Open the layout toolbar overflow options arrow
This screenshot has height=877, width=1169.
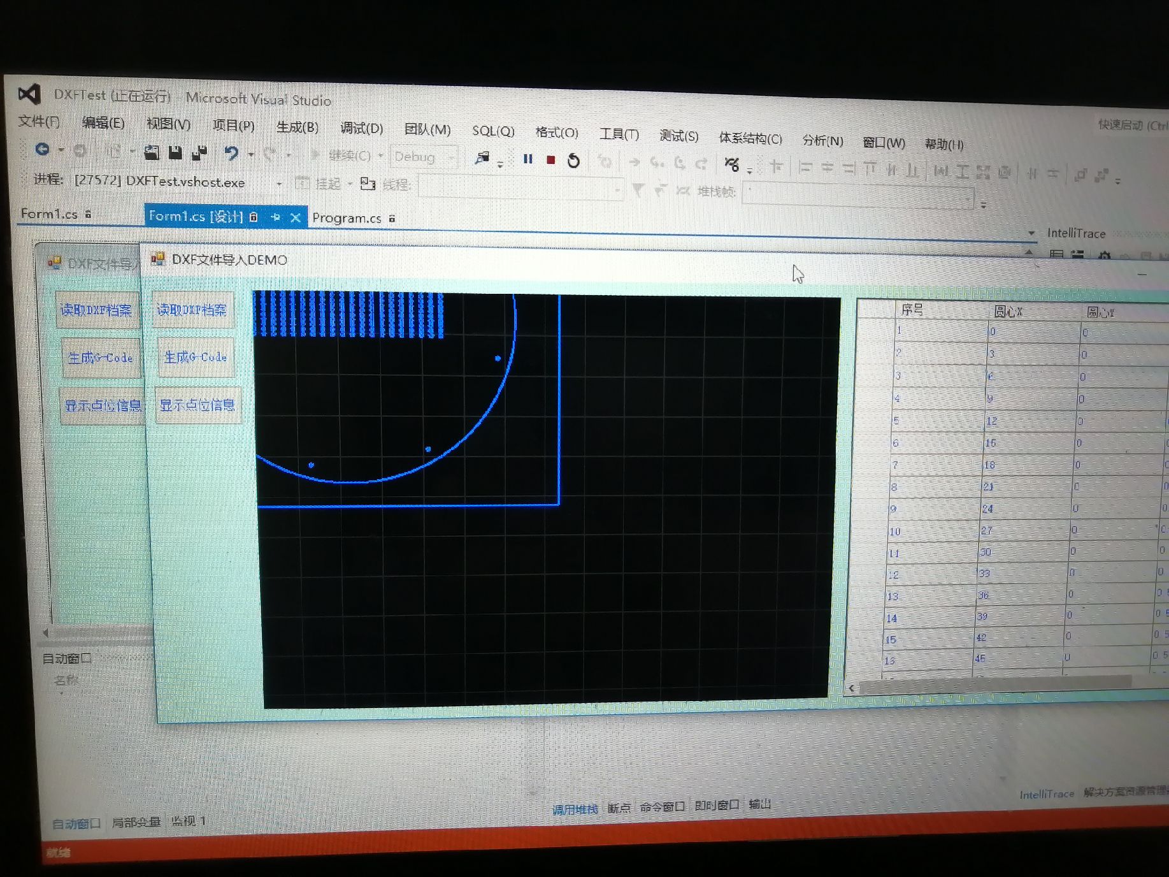click(x=1118, y=181)
